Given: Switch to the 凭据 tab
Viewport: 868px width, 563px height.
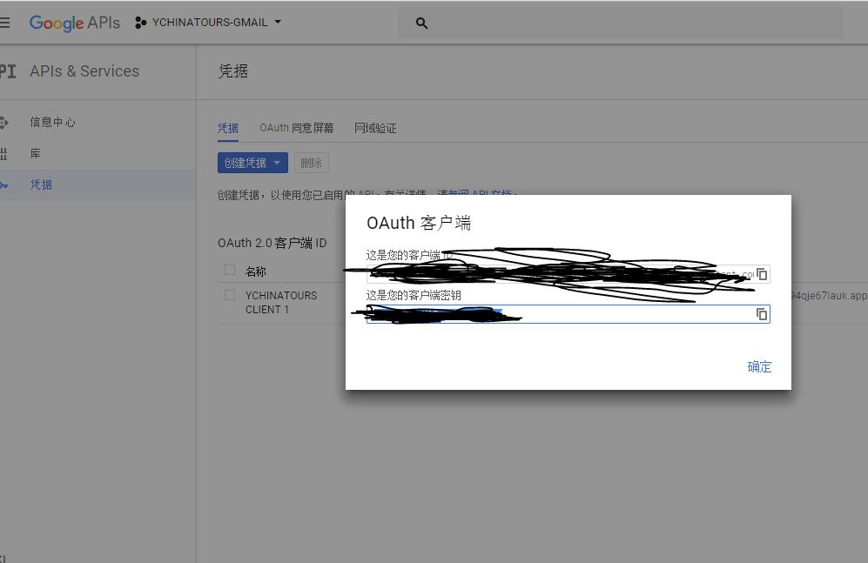Looking at the screenshot, I should point(228,128).
